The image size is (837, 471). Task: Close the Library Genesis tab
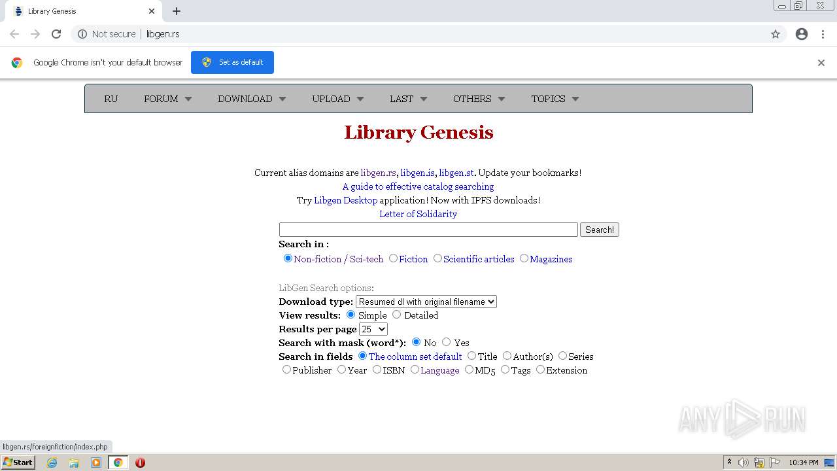click(152, 11)
